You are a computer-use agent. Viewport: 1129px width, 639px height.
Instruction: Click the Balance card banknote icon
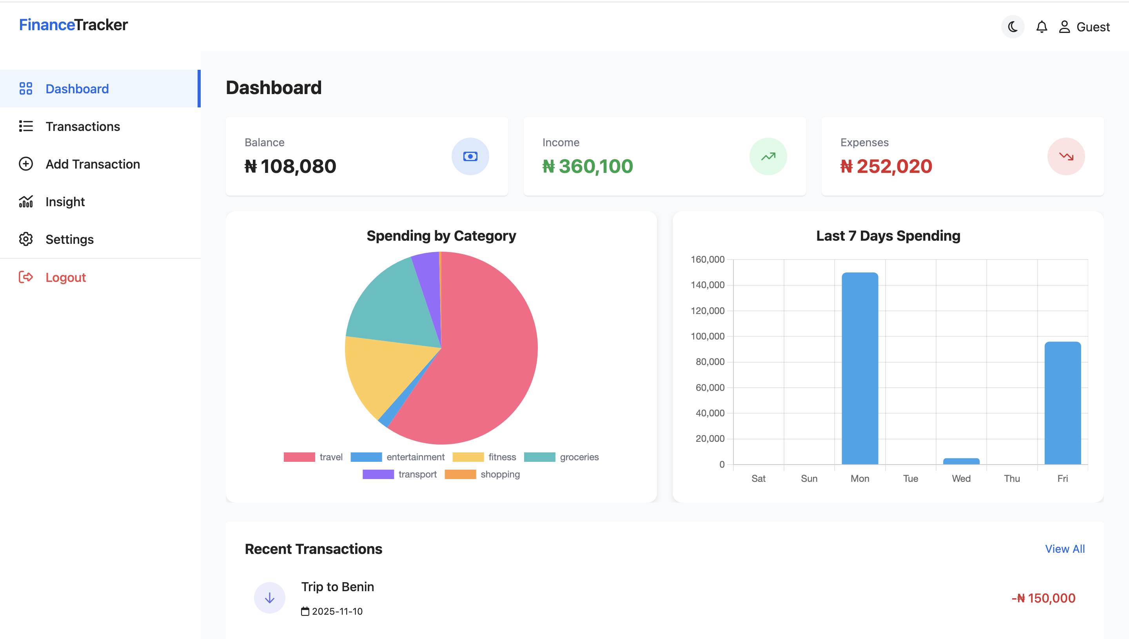click(470, 156)
